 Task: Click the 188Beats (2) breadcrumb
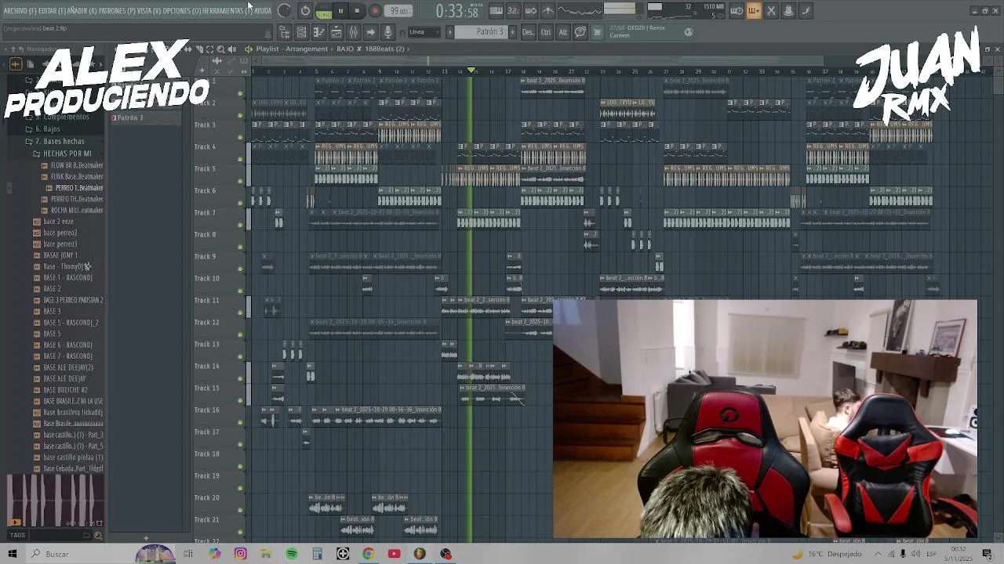point(384,49)
